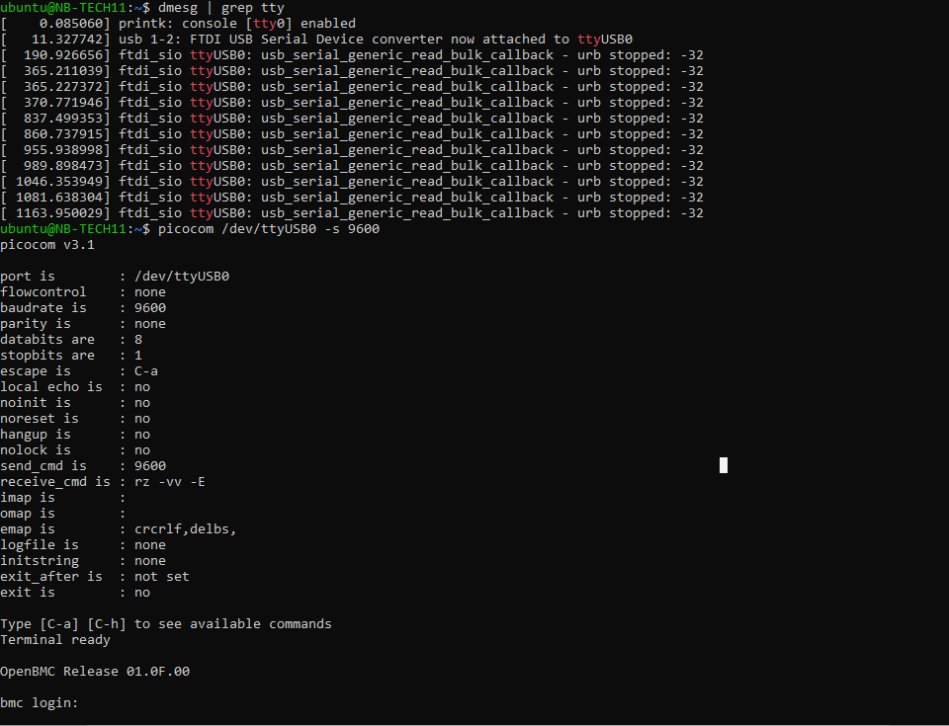The width and height of the screenshot is (949, 726).
Task: Click the 'logfile is' setting line
Action: [x=83, y=545]
